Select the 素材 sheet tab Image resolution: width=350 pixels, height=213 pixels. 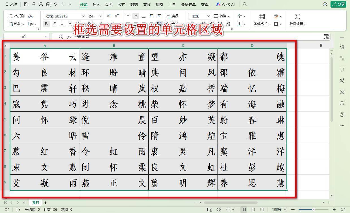[35, 202]
